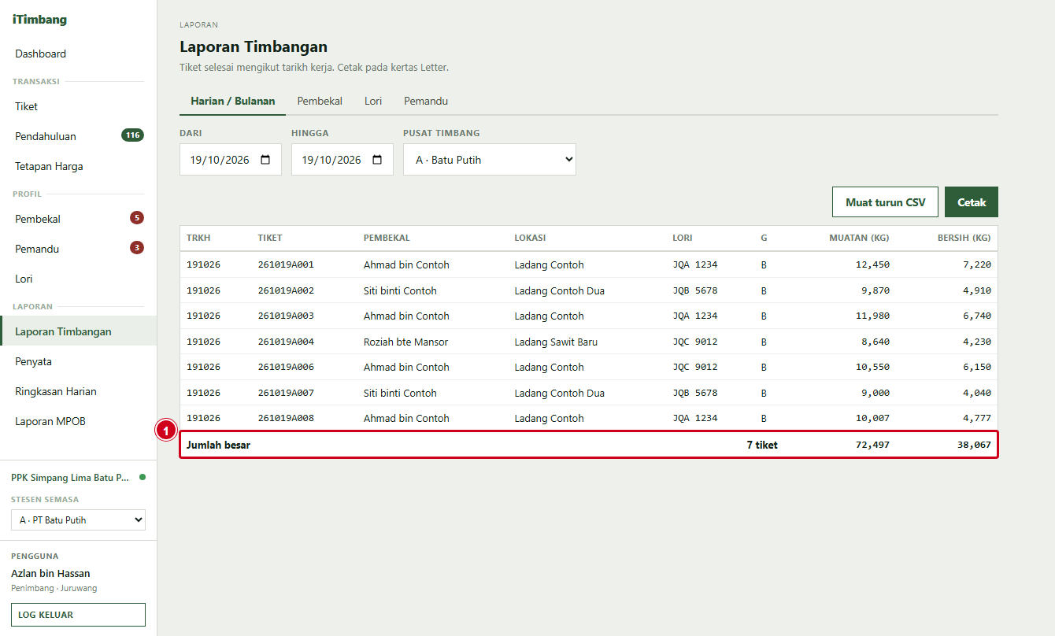Open calendar picker icon in Dari date field
The width and height of the screenshot is (1055, 636).
(265, 160)
